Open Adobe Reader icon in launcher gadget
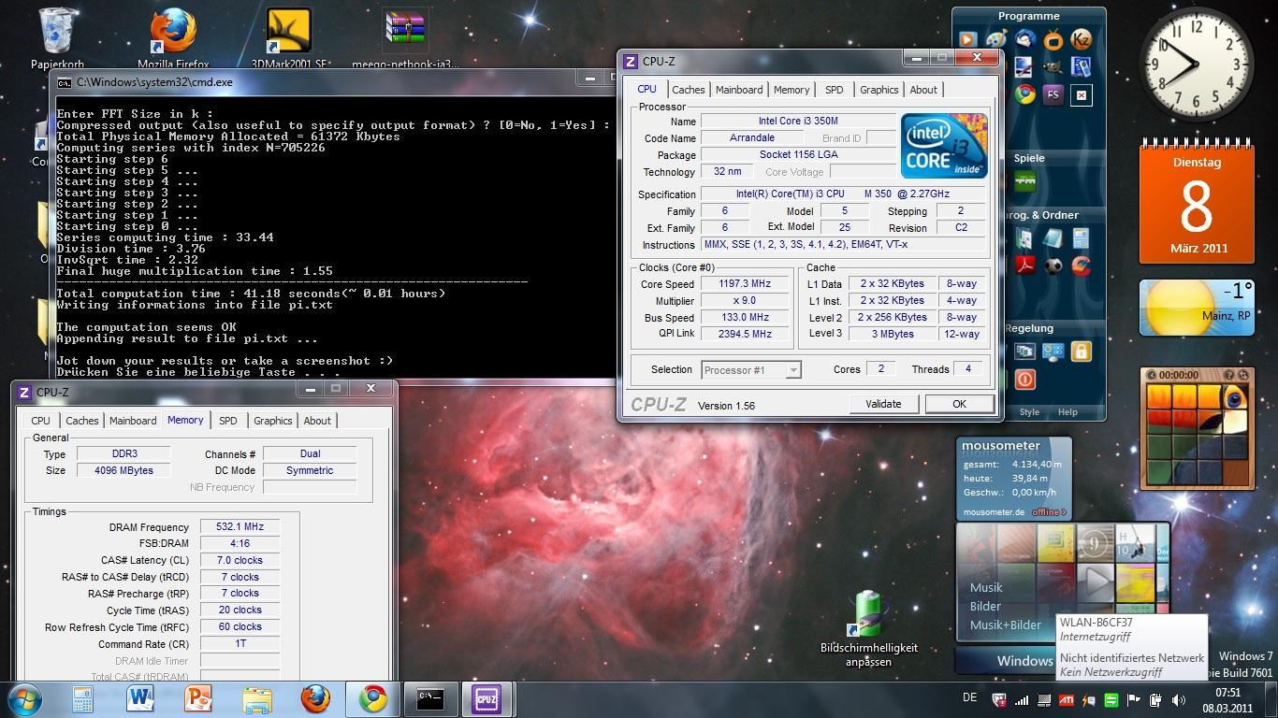This screenshot has width=1278, height=718. tap(1024, 266)
